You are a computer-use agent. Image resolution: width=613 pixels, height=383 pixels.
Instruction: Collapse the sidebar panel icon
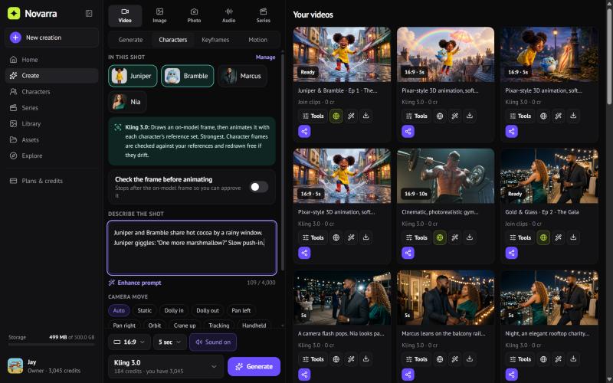point(89,14)
